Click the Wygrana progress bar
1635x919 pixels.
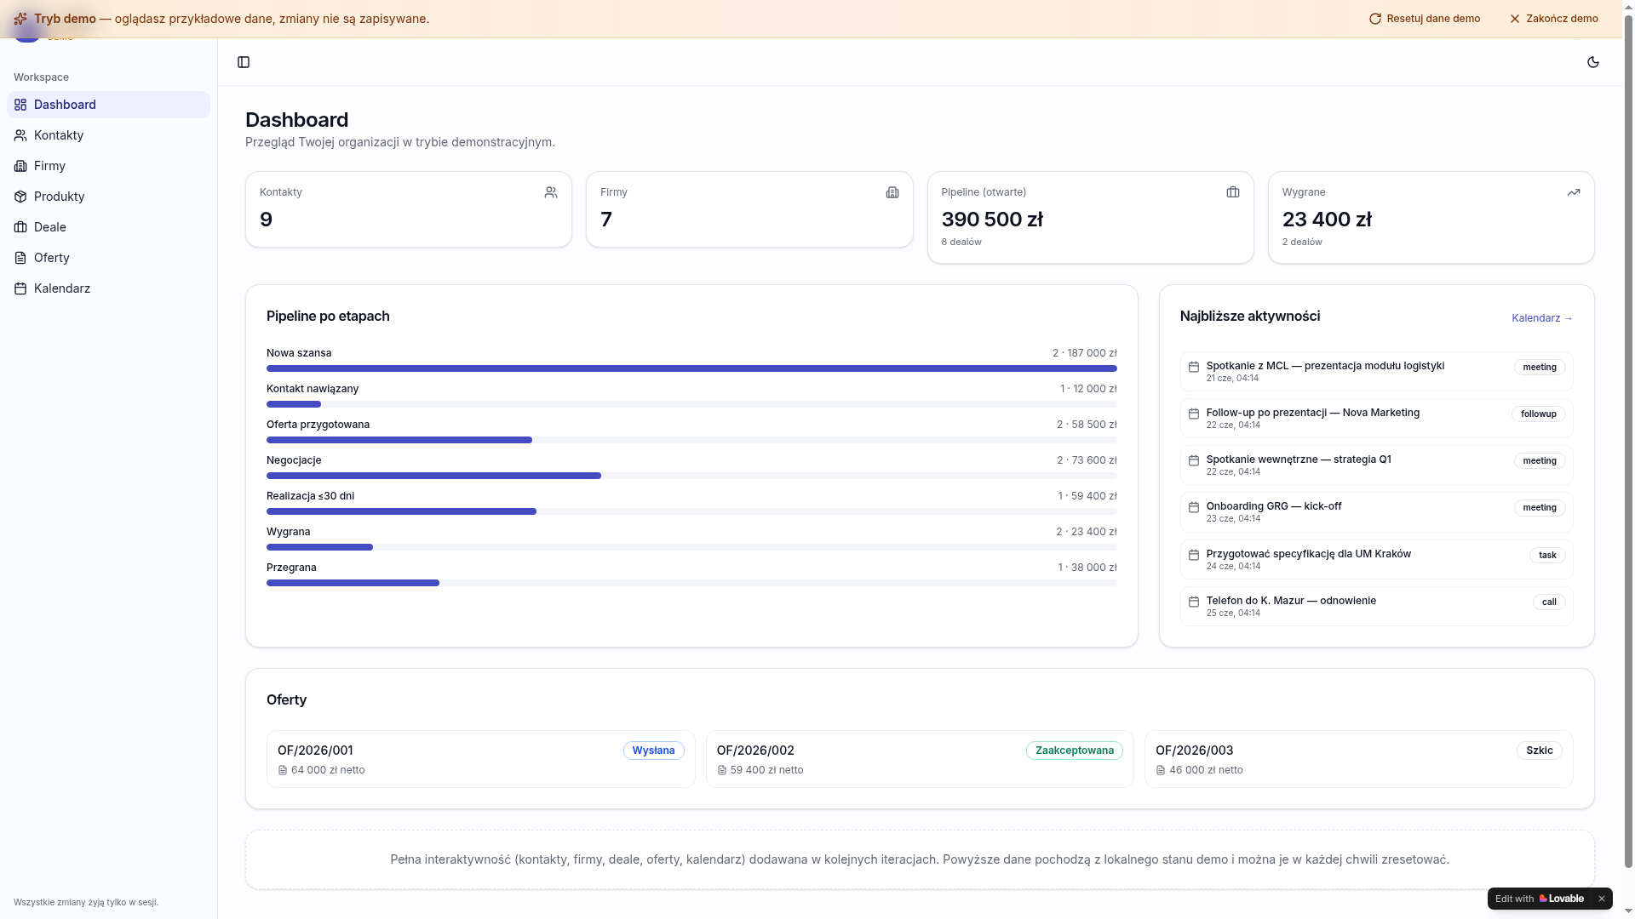(691, 547)
